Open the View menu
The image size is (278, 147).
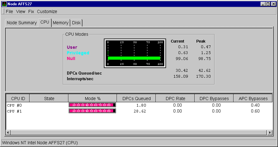pos(21,11)
